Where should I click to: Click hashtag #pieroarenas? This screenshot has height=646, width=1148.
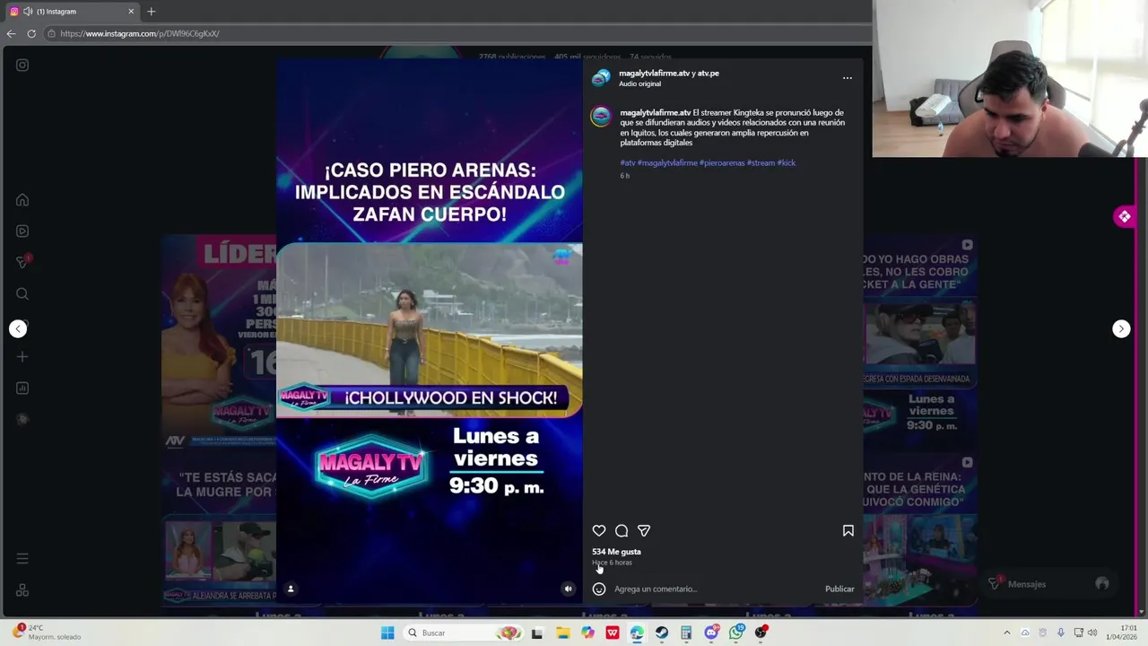tap(722, 163)
